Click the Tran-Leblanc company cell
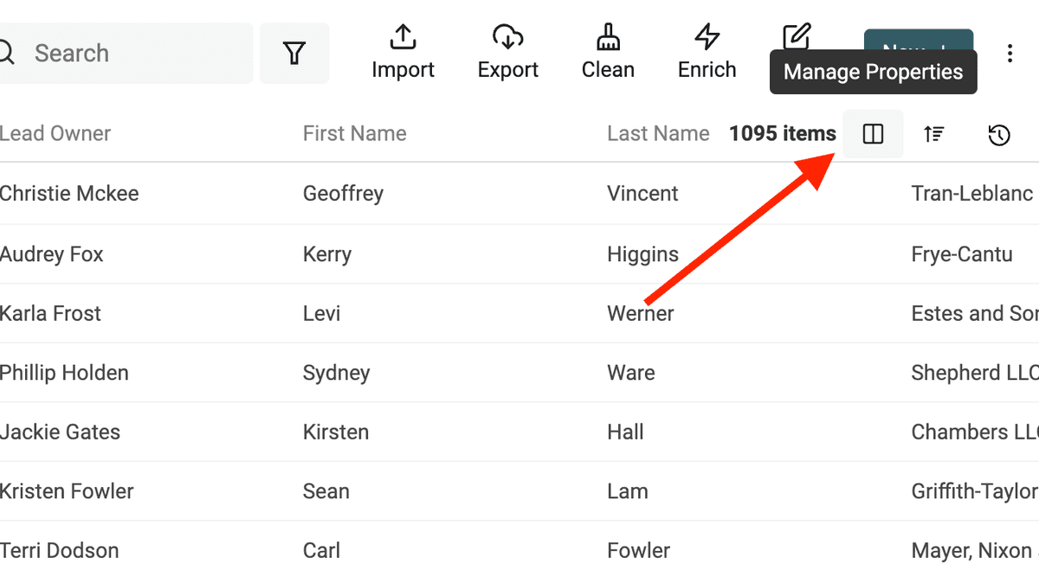1039x570 pixels. [x=972, y=193]
